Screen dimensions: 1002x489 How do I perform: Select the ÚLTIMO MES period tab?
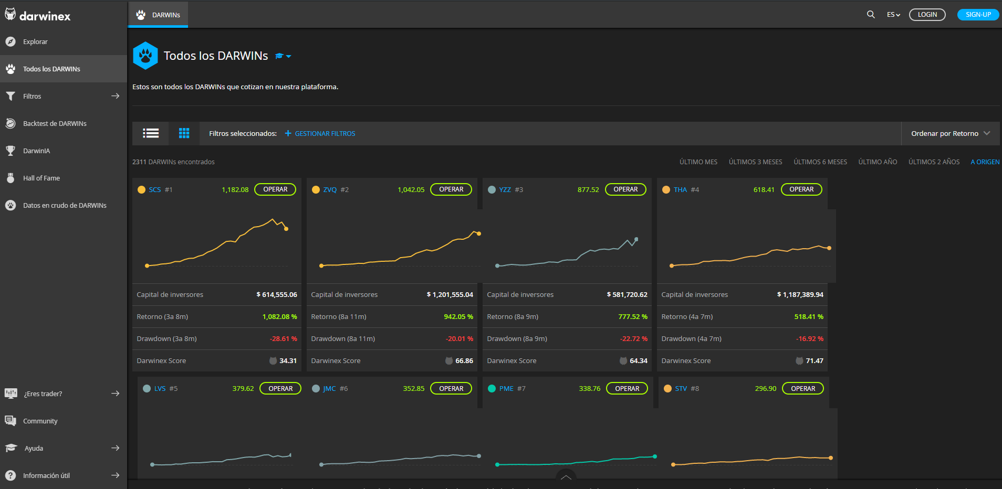pyautogui.click(x=698, y=162)
